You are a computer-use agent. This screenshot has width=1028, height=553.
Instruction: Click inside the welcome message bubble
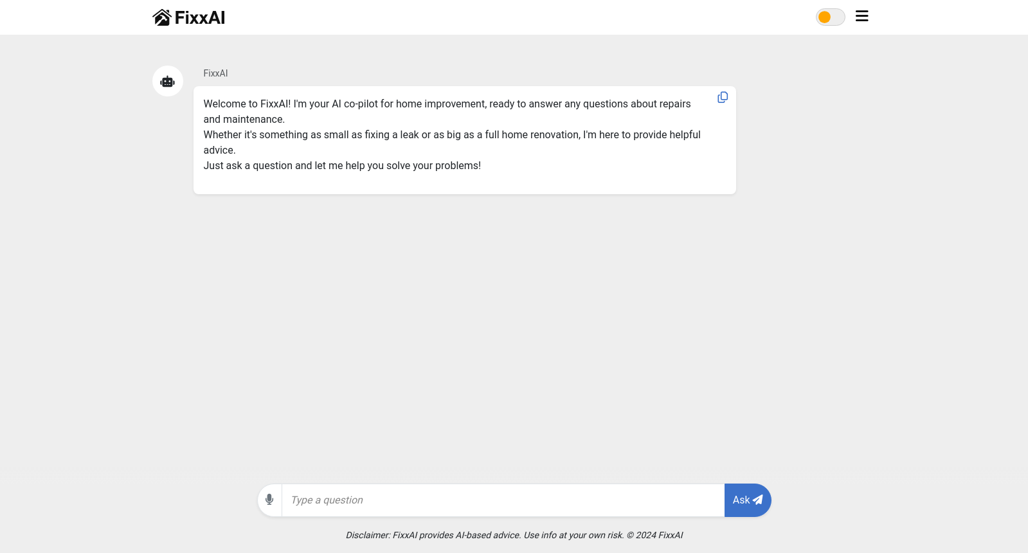tap(464, 140)
